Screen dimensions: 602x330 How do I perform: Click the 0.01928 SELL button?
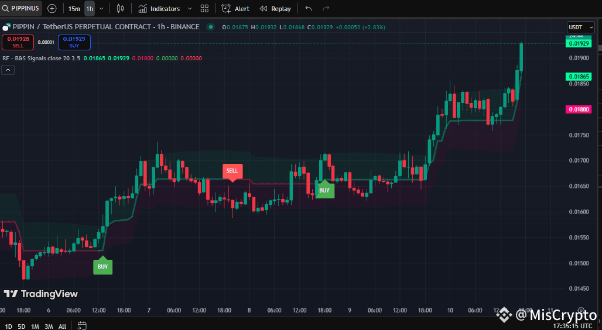(18, 42)
